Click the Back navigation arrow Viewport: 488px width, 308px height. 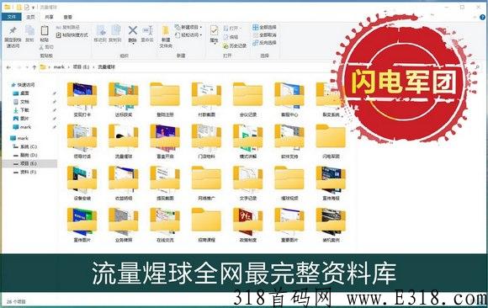(8, 67)
